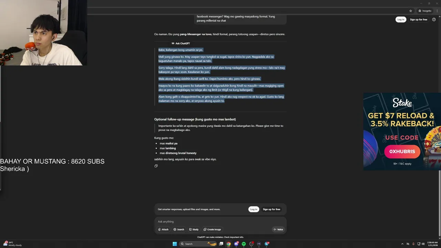Click the webcam video thumbnail
Viewport: 441px width, 248px height.
point(43,33)
